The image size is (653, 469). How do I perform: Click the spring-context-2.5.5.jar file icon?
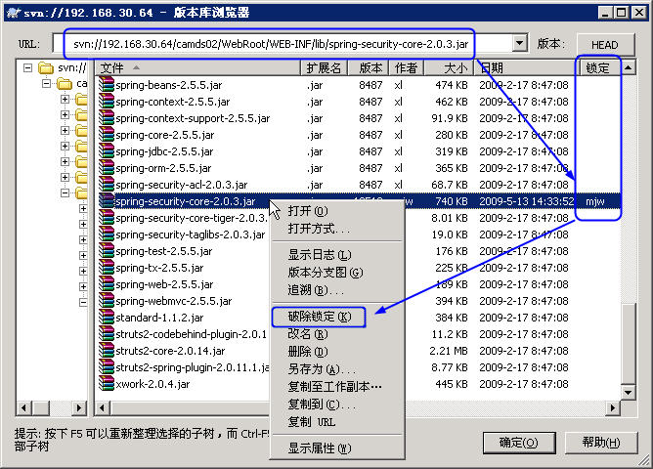click(107, 102)
